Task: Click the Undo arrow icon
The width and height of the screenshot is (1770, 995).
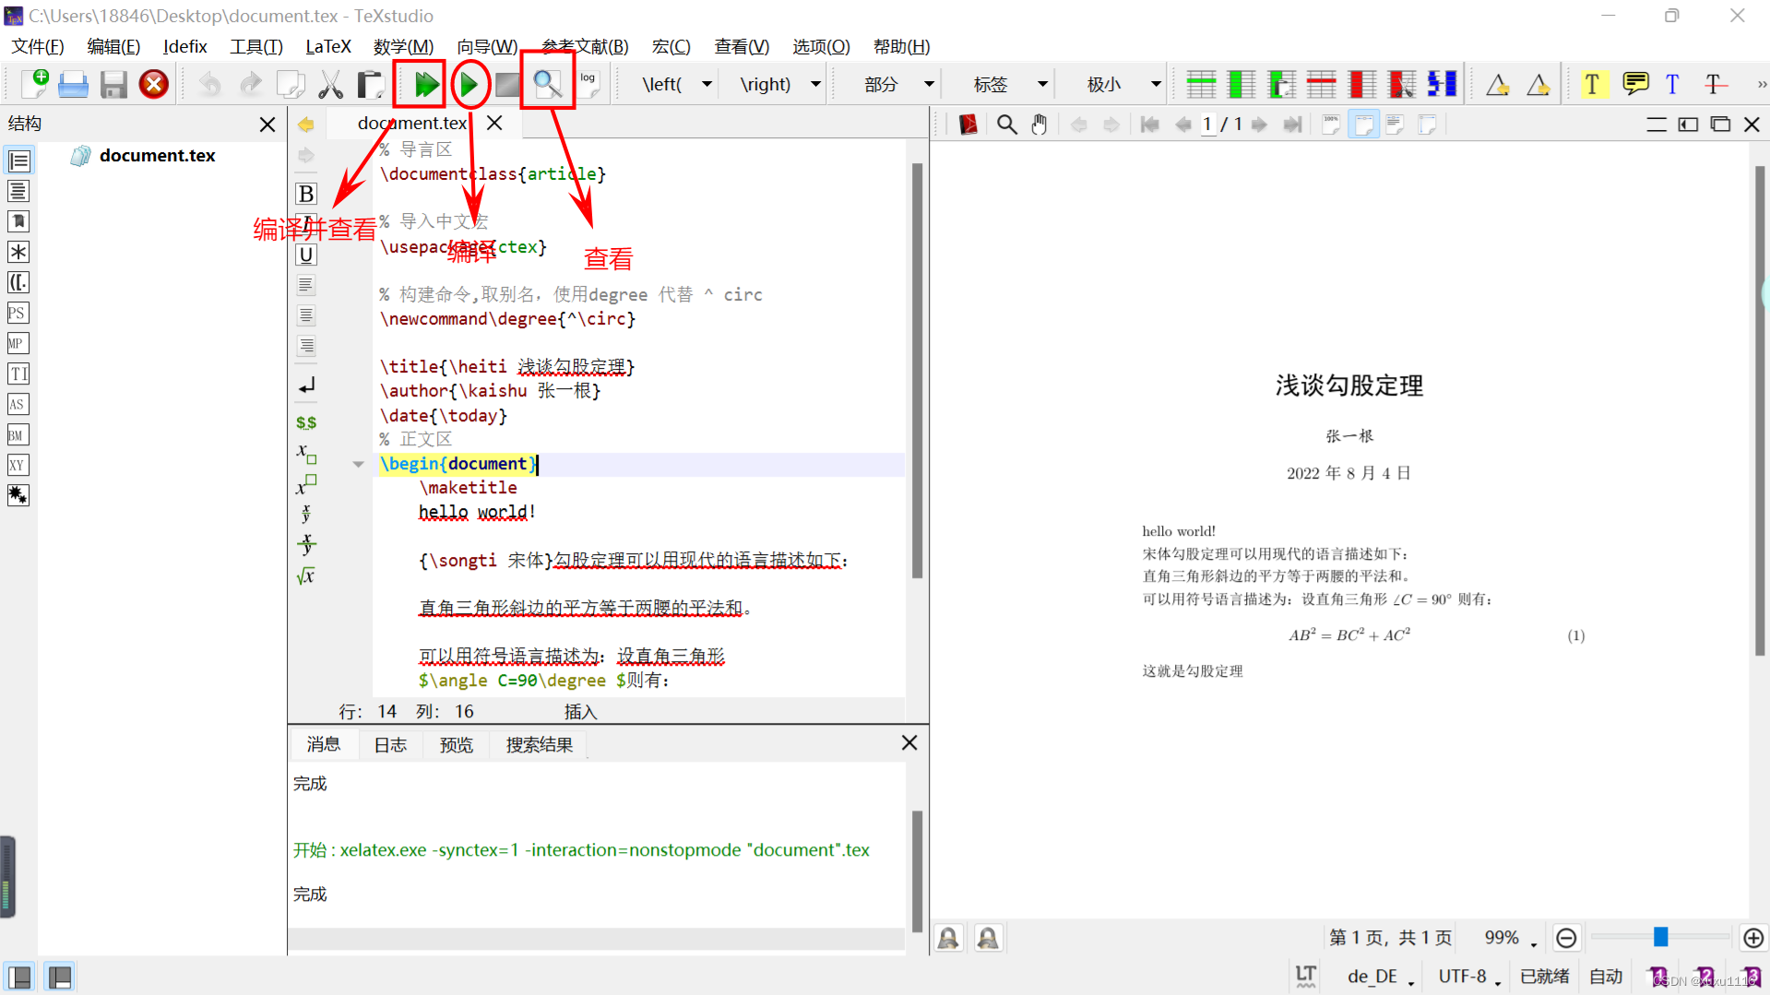Action: (x=210, y=85)
